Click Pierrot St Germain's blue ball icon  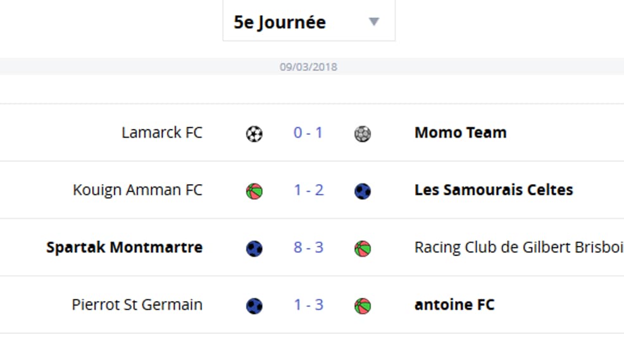(x=254, y=305)
